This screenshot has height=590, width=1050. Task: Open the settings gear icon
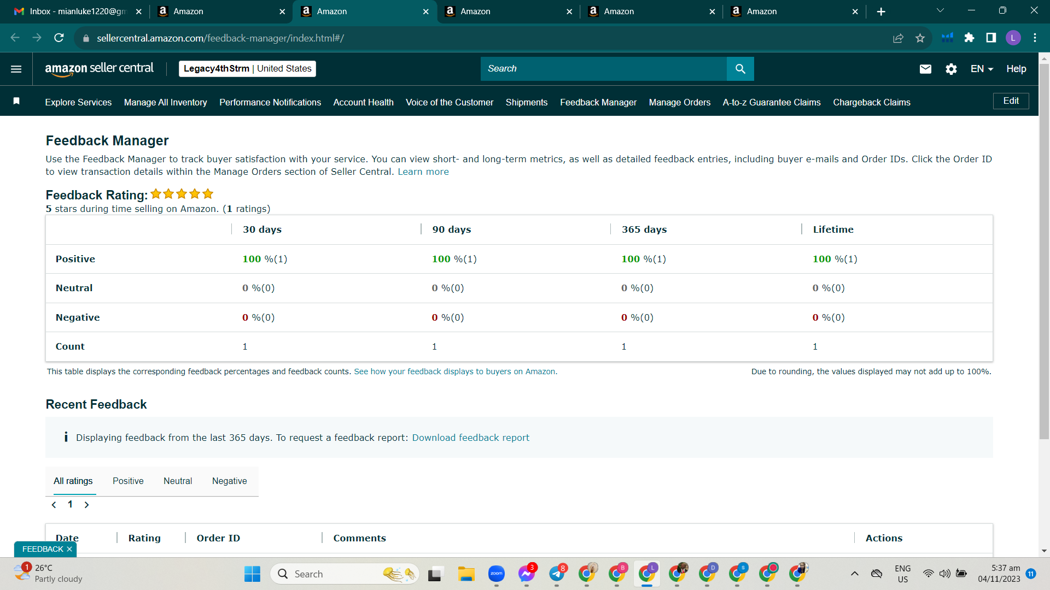tap(952, 69)
